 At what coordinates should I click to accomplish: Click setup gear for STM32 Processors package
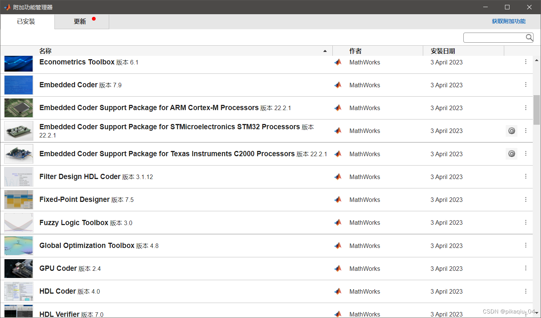click(x=511, y=131)
